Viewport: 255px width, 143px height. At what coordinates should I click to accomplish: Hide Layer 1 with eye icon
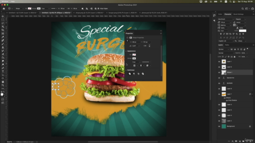pyautogui.click(x=219, y=62)
